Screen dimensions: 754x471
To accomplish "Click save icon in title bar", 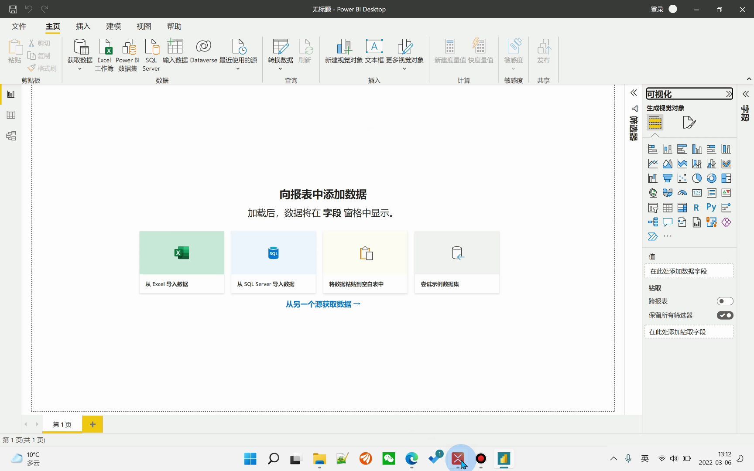I will coord(13,9).
